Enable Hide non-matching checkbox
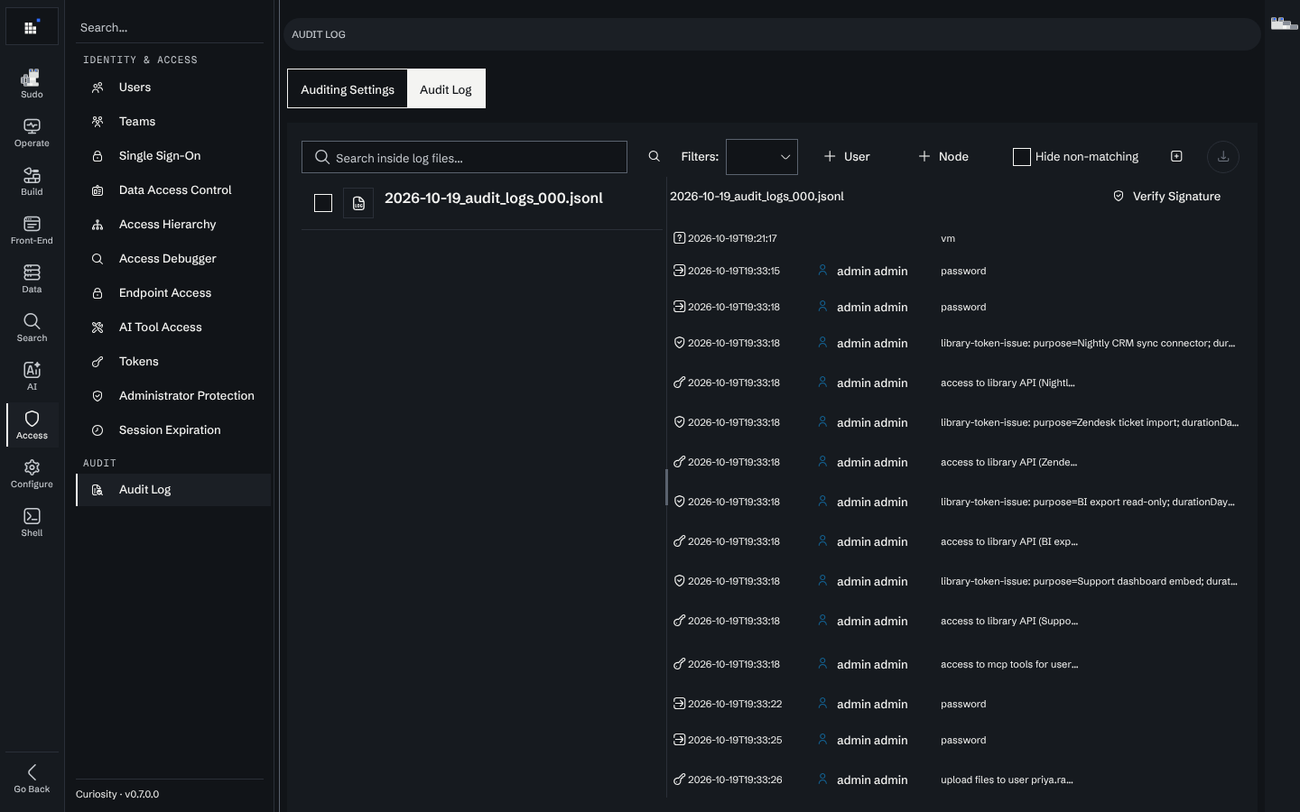This screenshot has width=1300, height=812. (x=1022, y=157)
